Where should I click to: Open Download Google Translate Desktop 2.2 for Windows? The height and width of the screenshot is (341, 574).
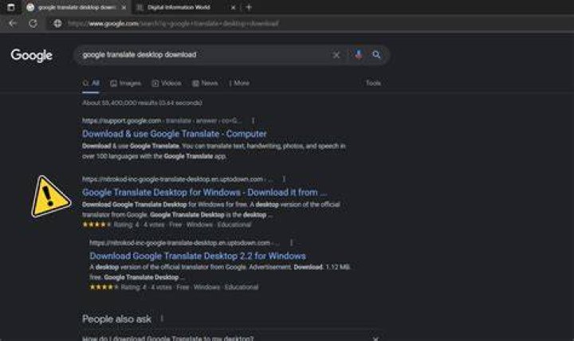point(198,256)
